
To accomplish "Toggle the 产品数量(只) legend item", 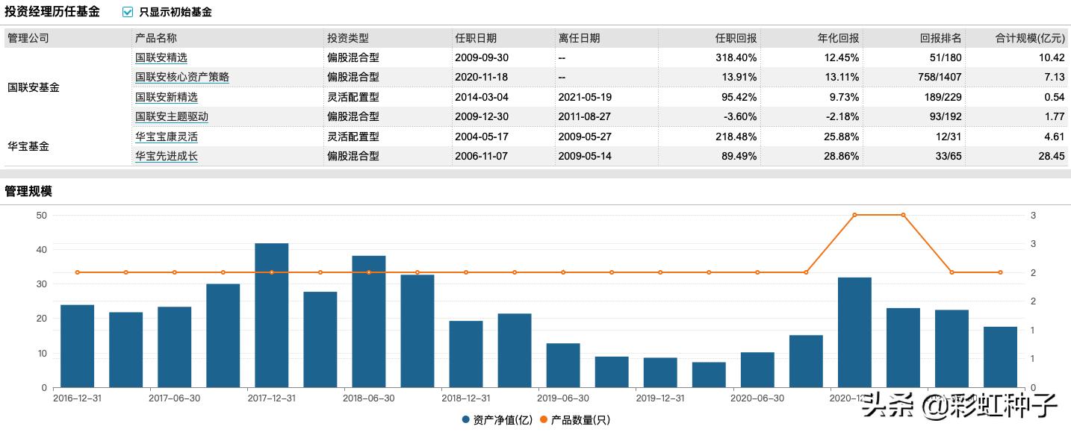I will click(x=581, y=420).
